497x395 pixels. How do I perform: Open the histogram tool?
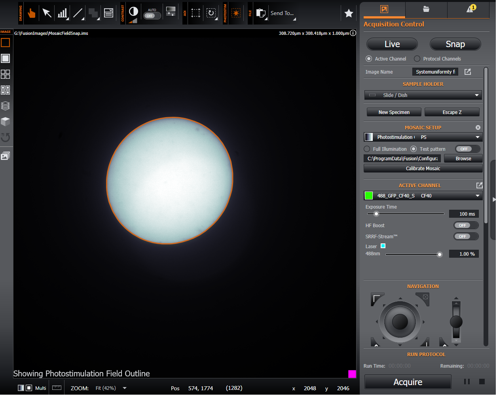(63, 13)
